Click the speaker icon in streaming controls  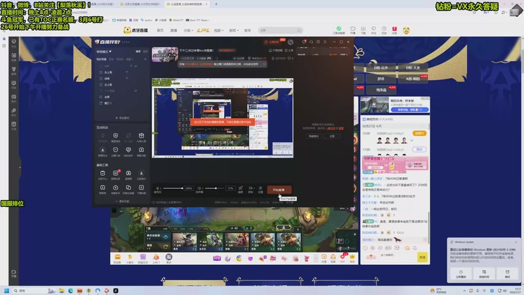pos(199,188)
